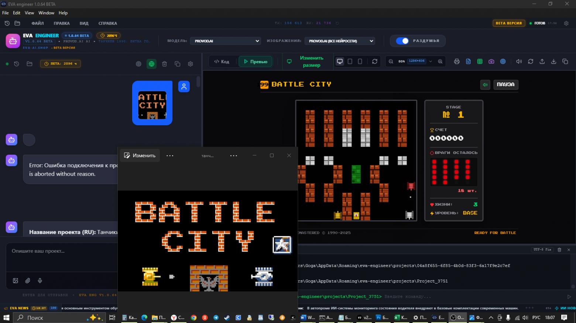Click the trash icon in chat panel header
576x323 pixels.
pyautogui.click(x=165, y=64)
